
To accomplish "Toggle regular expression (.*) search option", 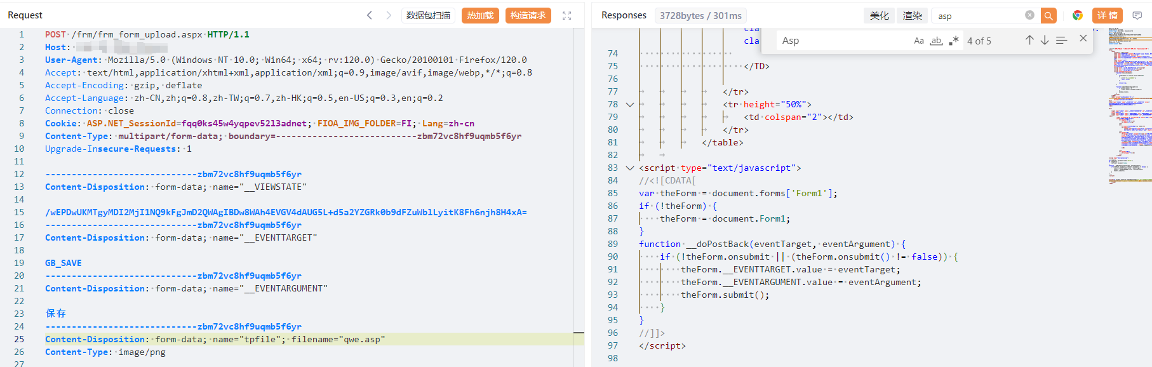I will coord(954,41).
